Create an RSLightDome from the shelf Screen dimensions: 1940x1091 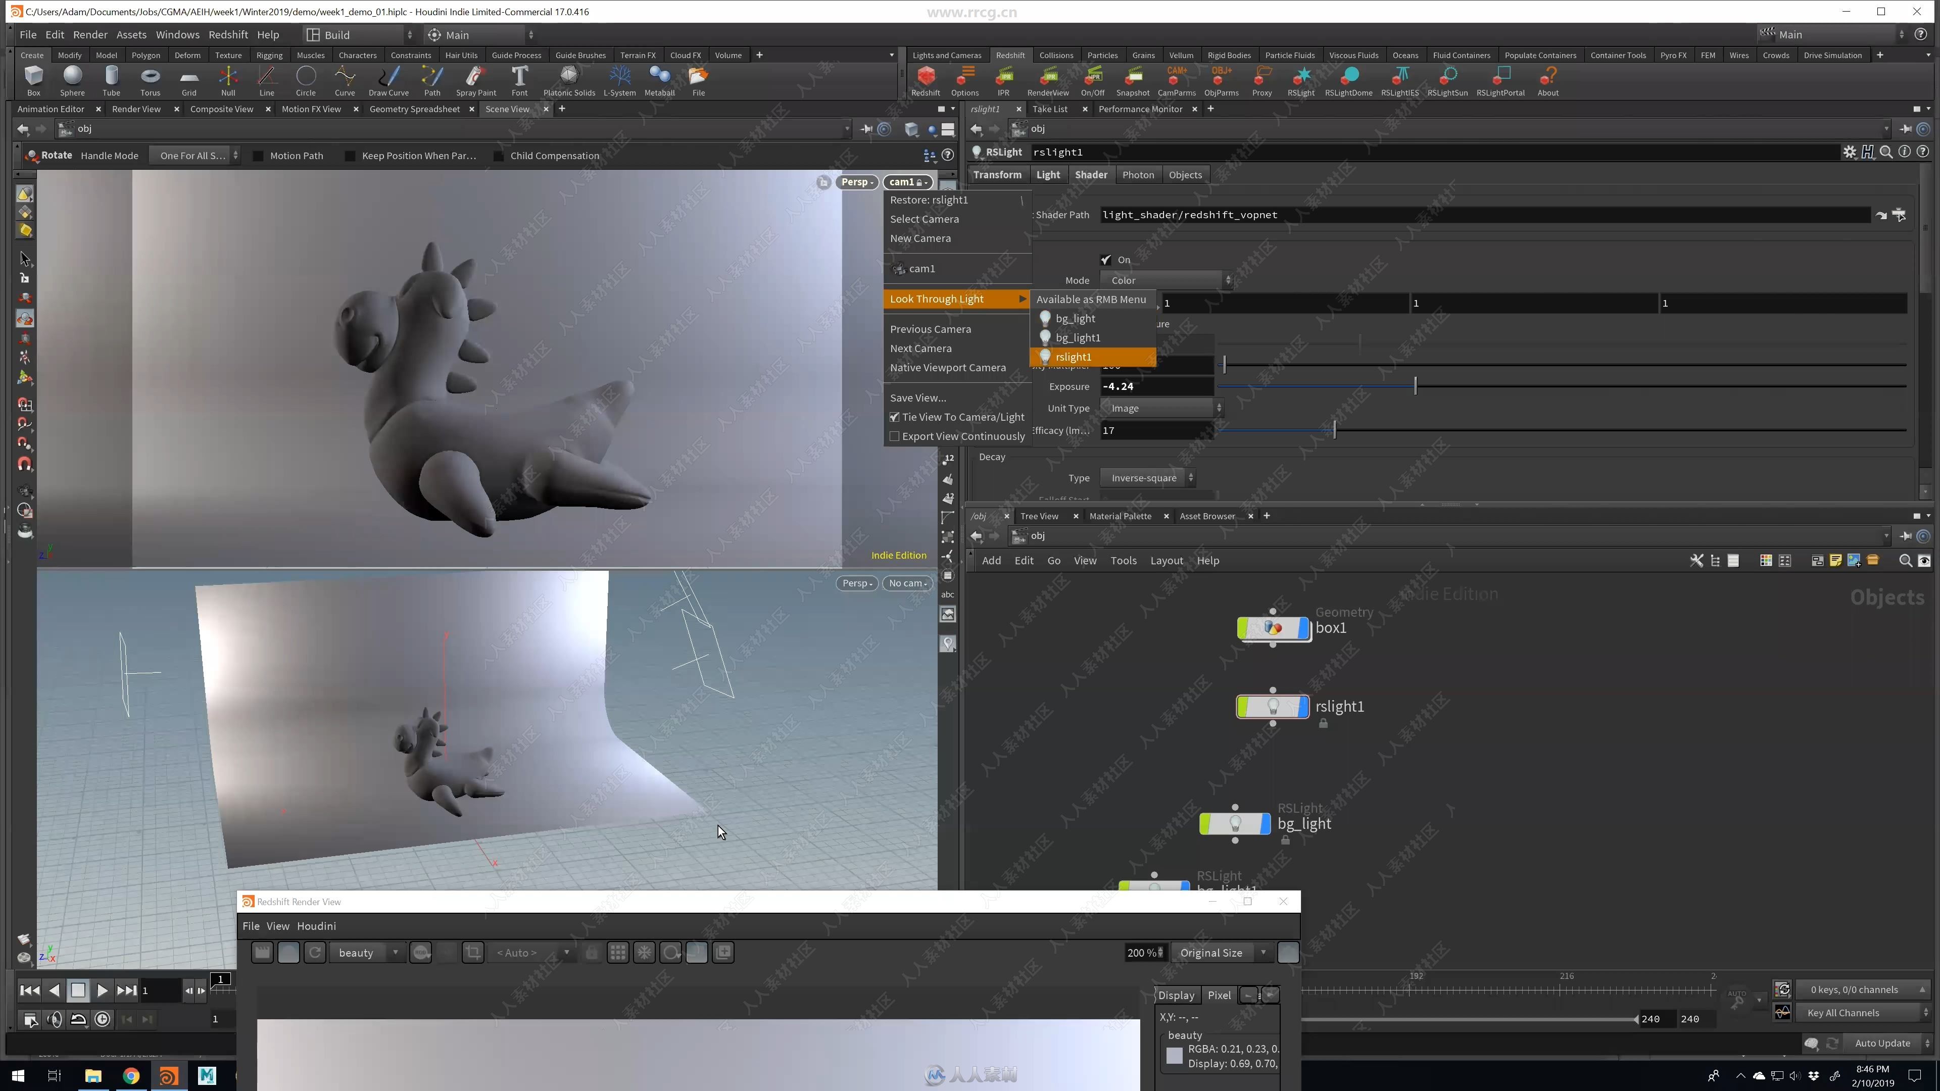(x=1348, y=81)
